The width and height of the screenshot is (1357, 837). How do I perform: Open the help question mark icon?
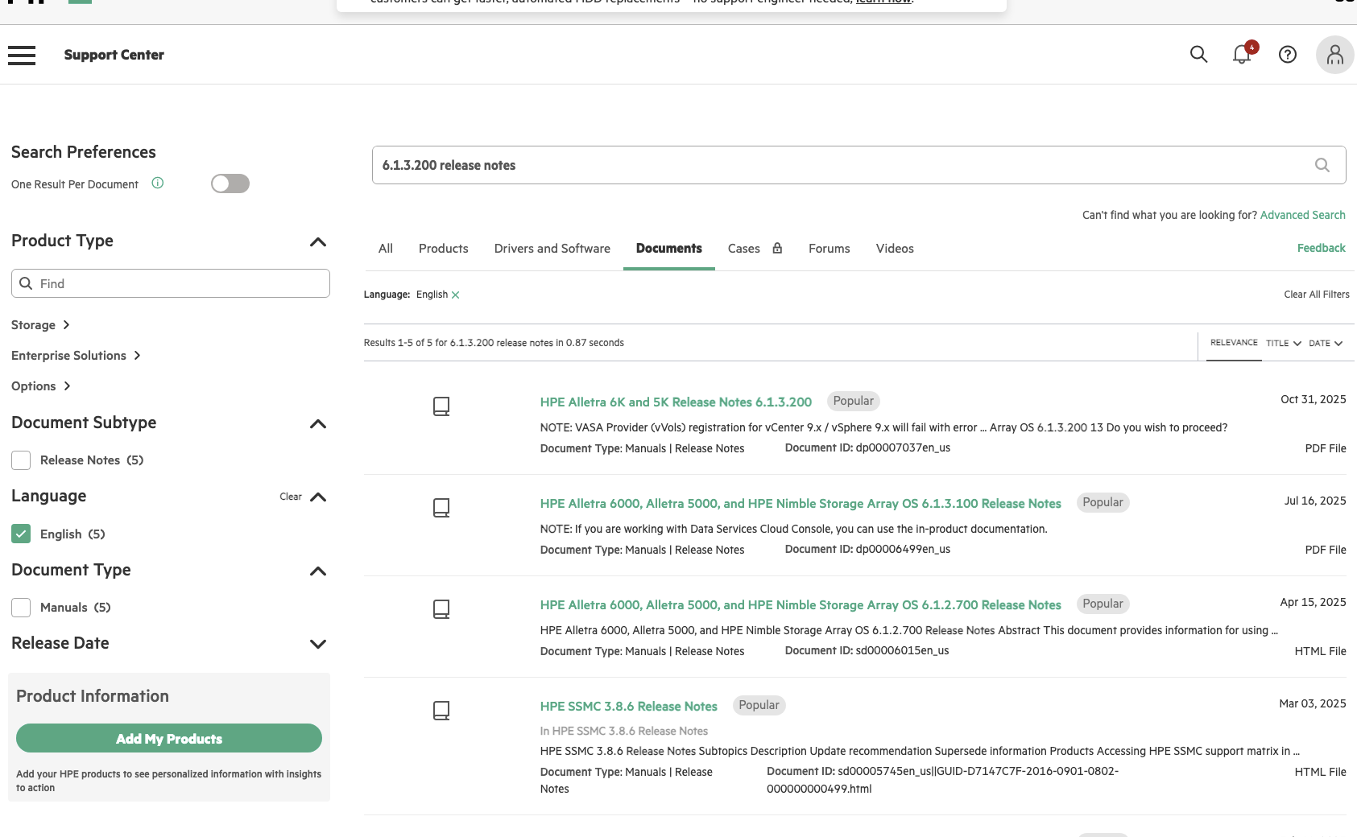click(x=1287, y=55)
